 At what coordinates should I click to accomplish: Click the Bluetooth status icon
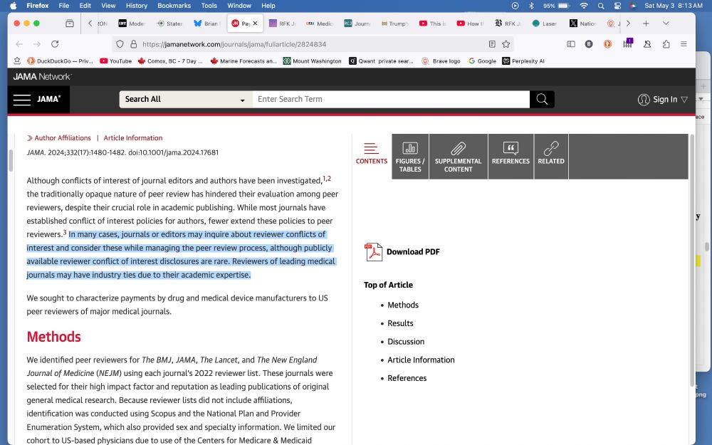531,6
